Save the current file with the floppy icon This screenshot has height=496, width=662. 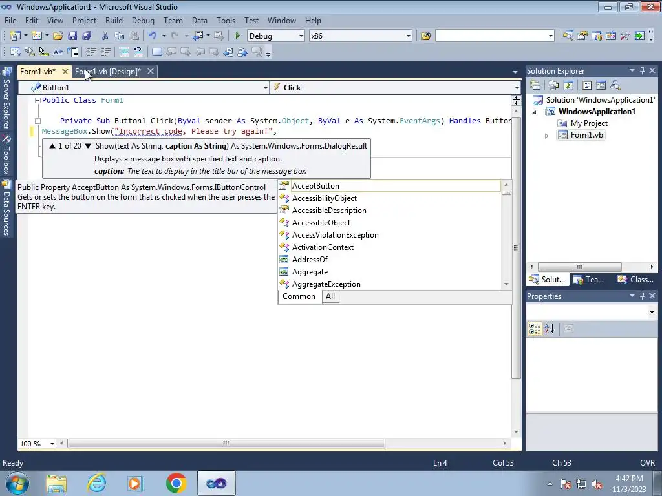tap(72, 36)
